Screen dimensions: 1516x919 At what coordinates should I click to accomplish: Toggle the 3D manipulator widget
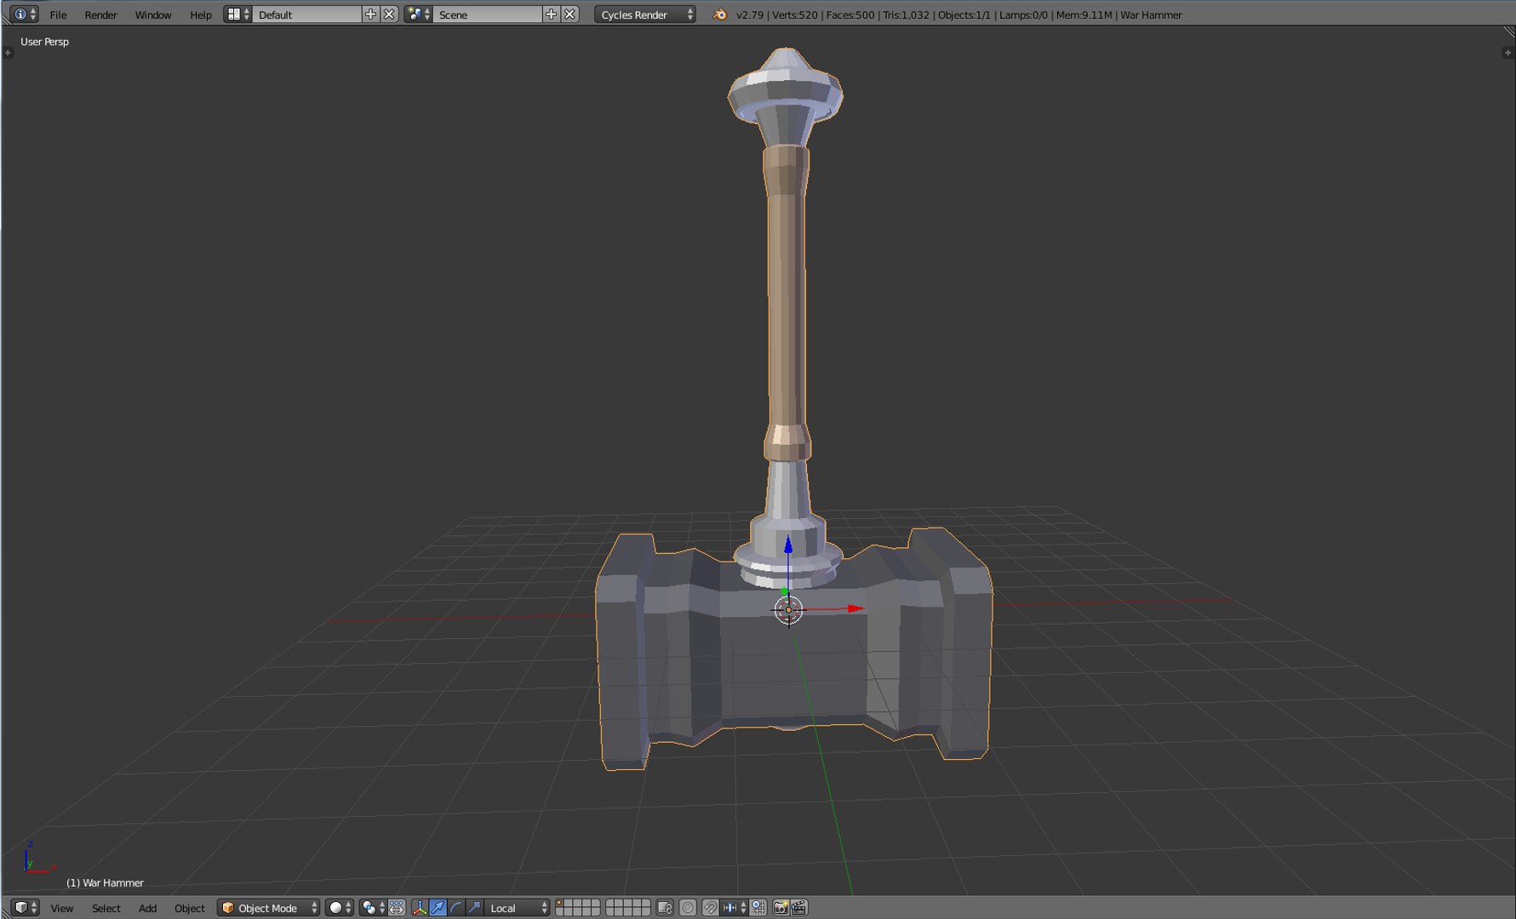[x=420, y=908]
